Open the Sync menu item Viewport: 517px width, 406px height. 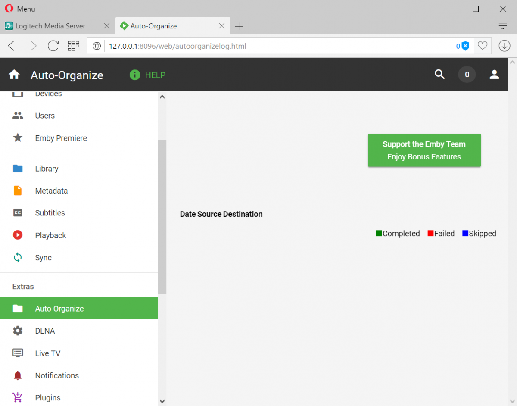[79, 258]
